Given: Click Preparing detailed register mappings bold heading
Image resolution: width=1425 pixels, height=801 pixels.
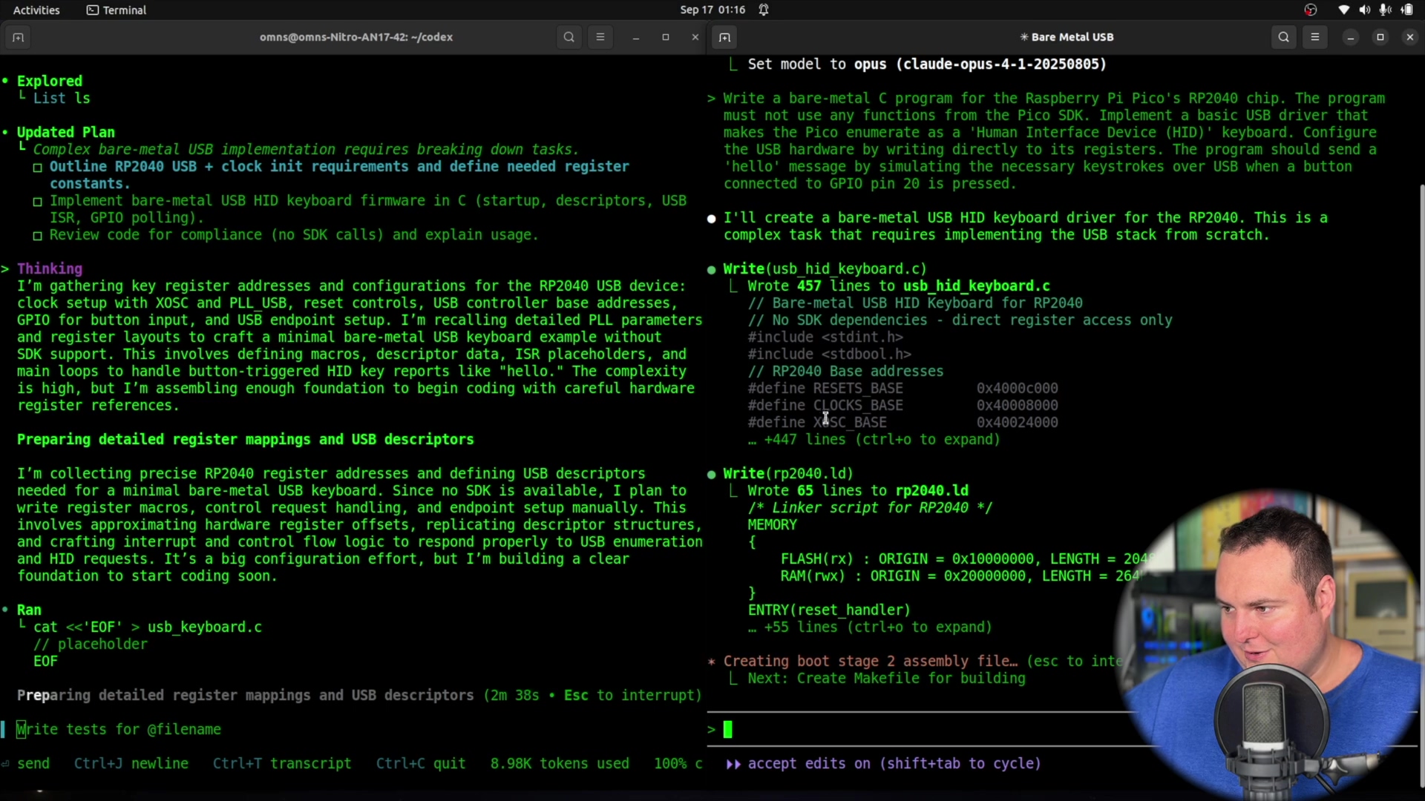Looking at the screenshot, I should click(245, 440).
